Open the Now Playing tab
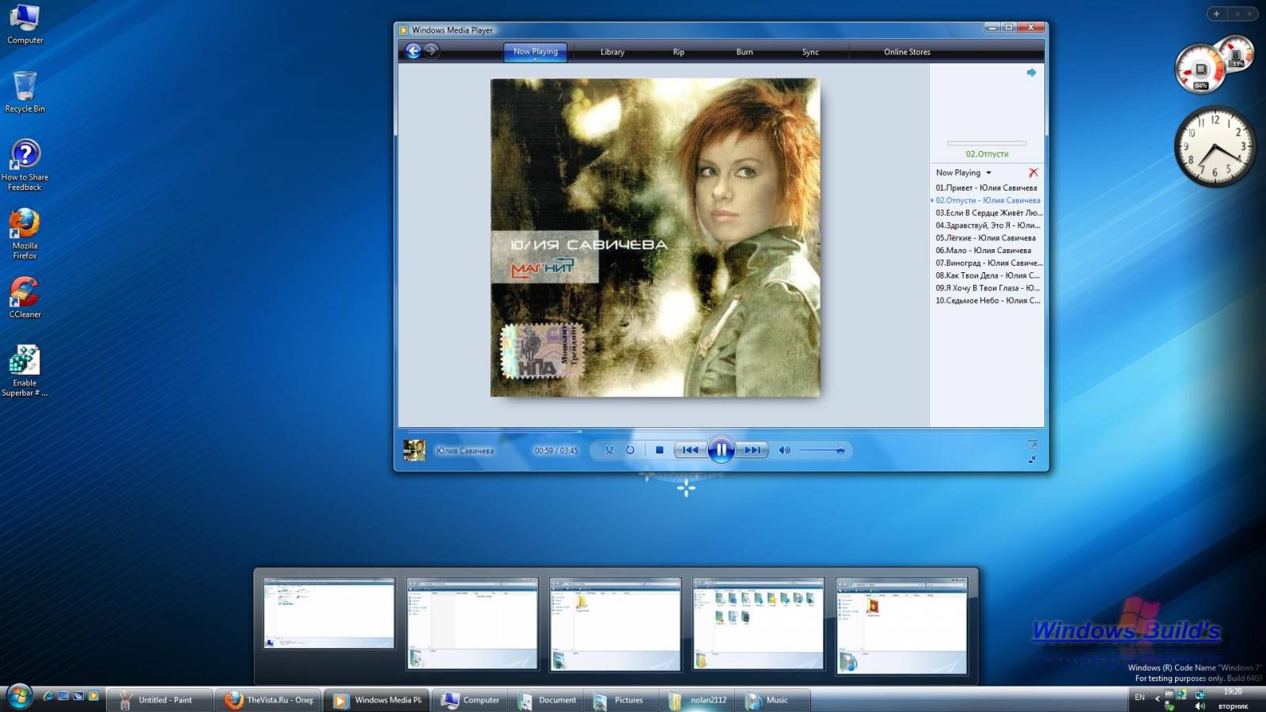This screenshot has width=1266, height=712. click(x=536, y=51)
